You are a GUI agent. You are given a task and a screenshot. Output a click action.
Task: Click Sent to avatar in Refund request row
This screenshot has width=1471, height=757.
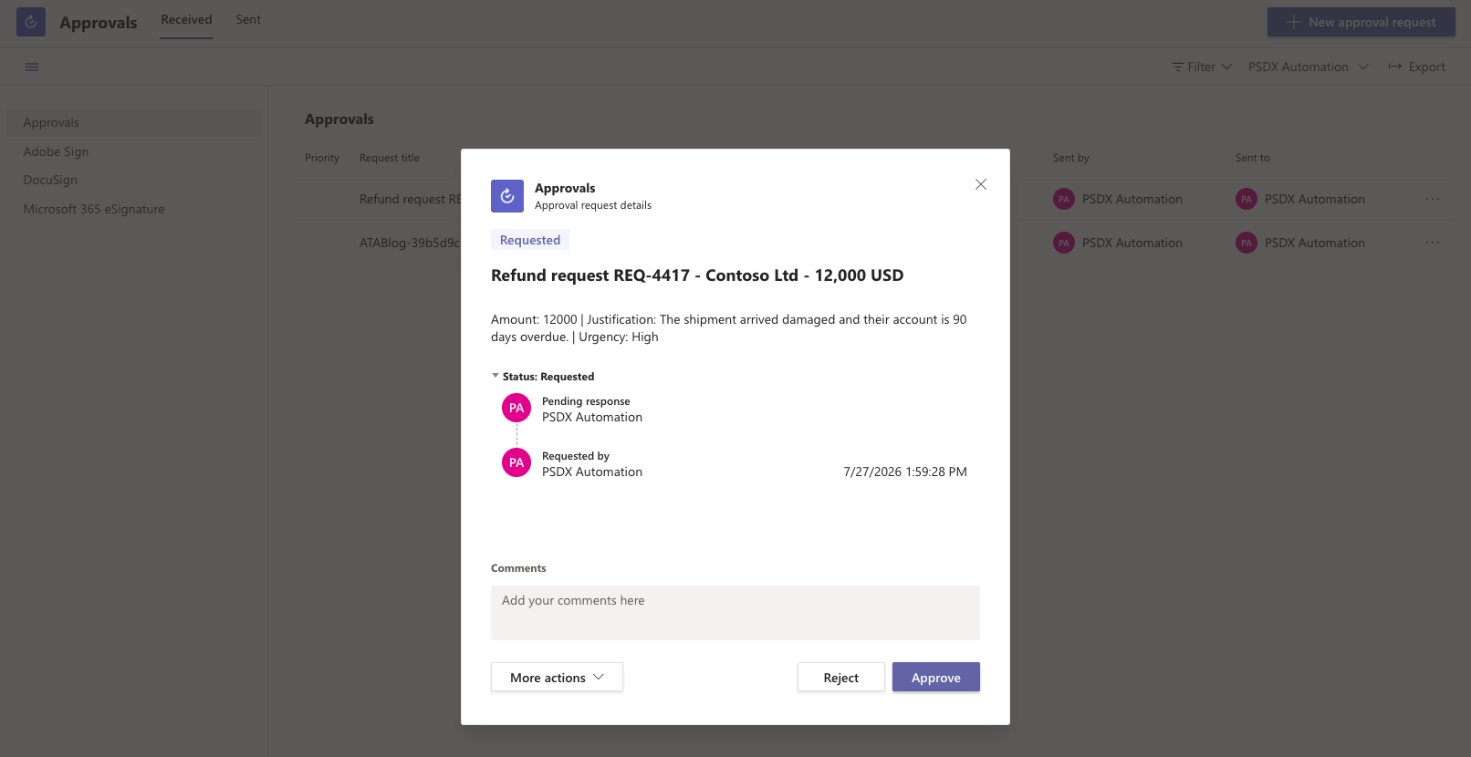[1247, 199]
